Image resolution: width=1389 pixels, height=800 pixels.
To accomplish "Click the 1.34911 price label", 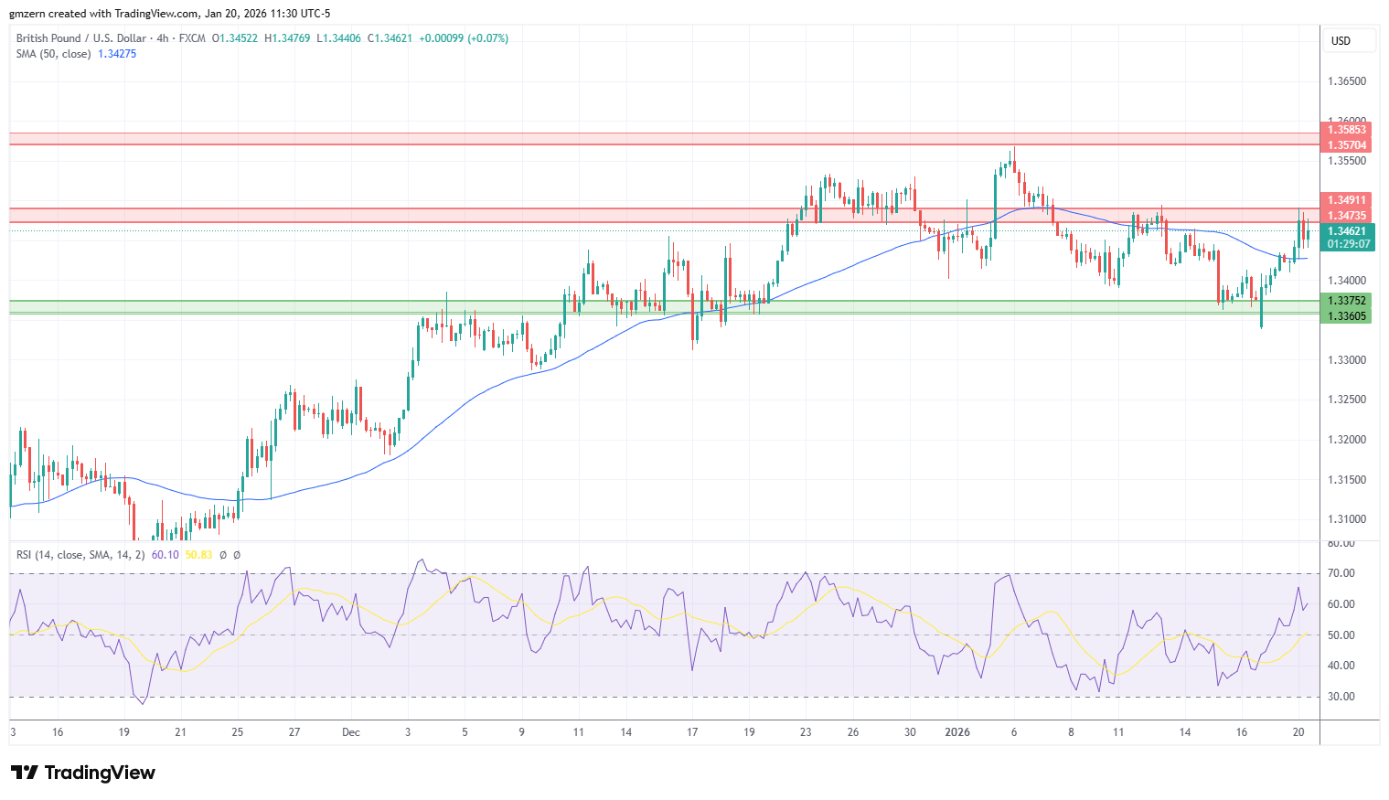I will (x=1347, y=200).
